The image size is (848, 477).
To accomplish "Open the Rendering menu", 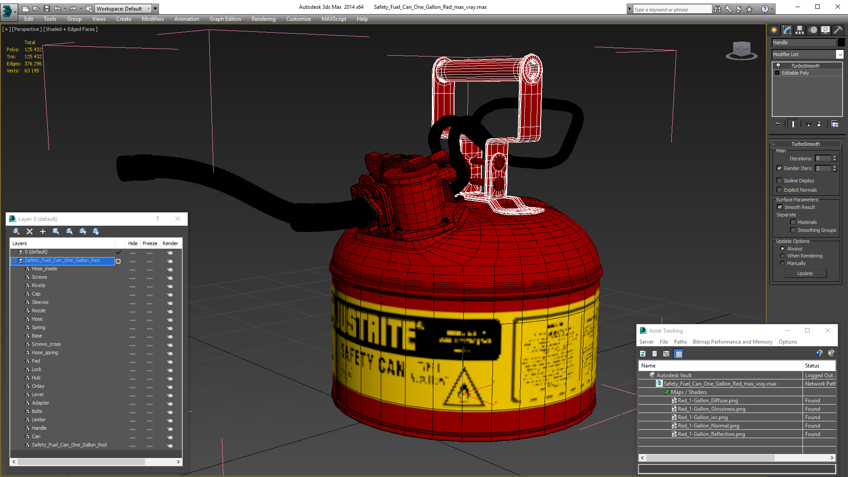I will (x=263, y=19).
